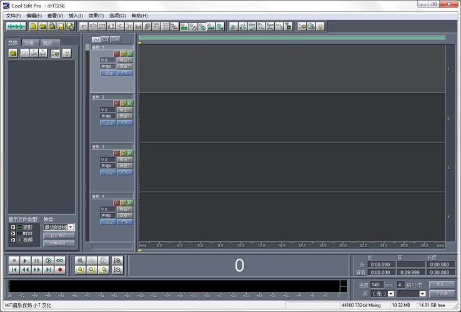Toggle the 波形 file type checkbox
The image size is (461, 312).
12,227
